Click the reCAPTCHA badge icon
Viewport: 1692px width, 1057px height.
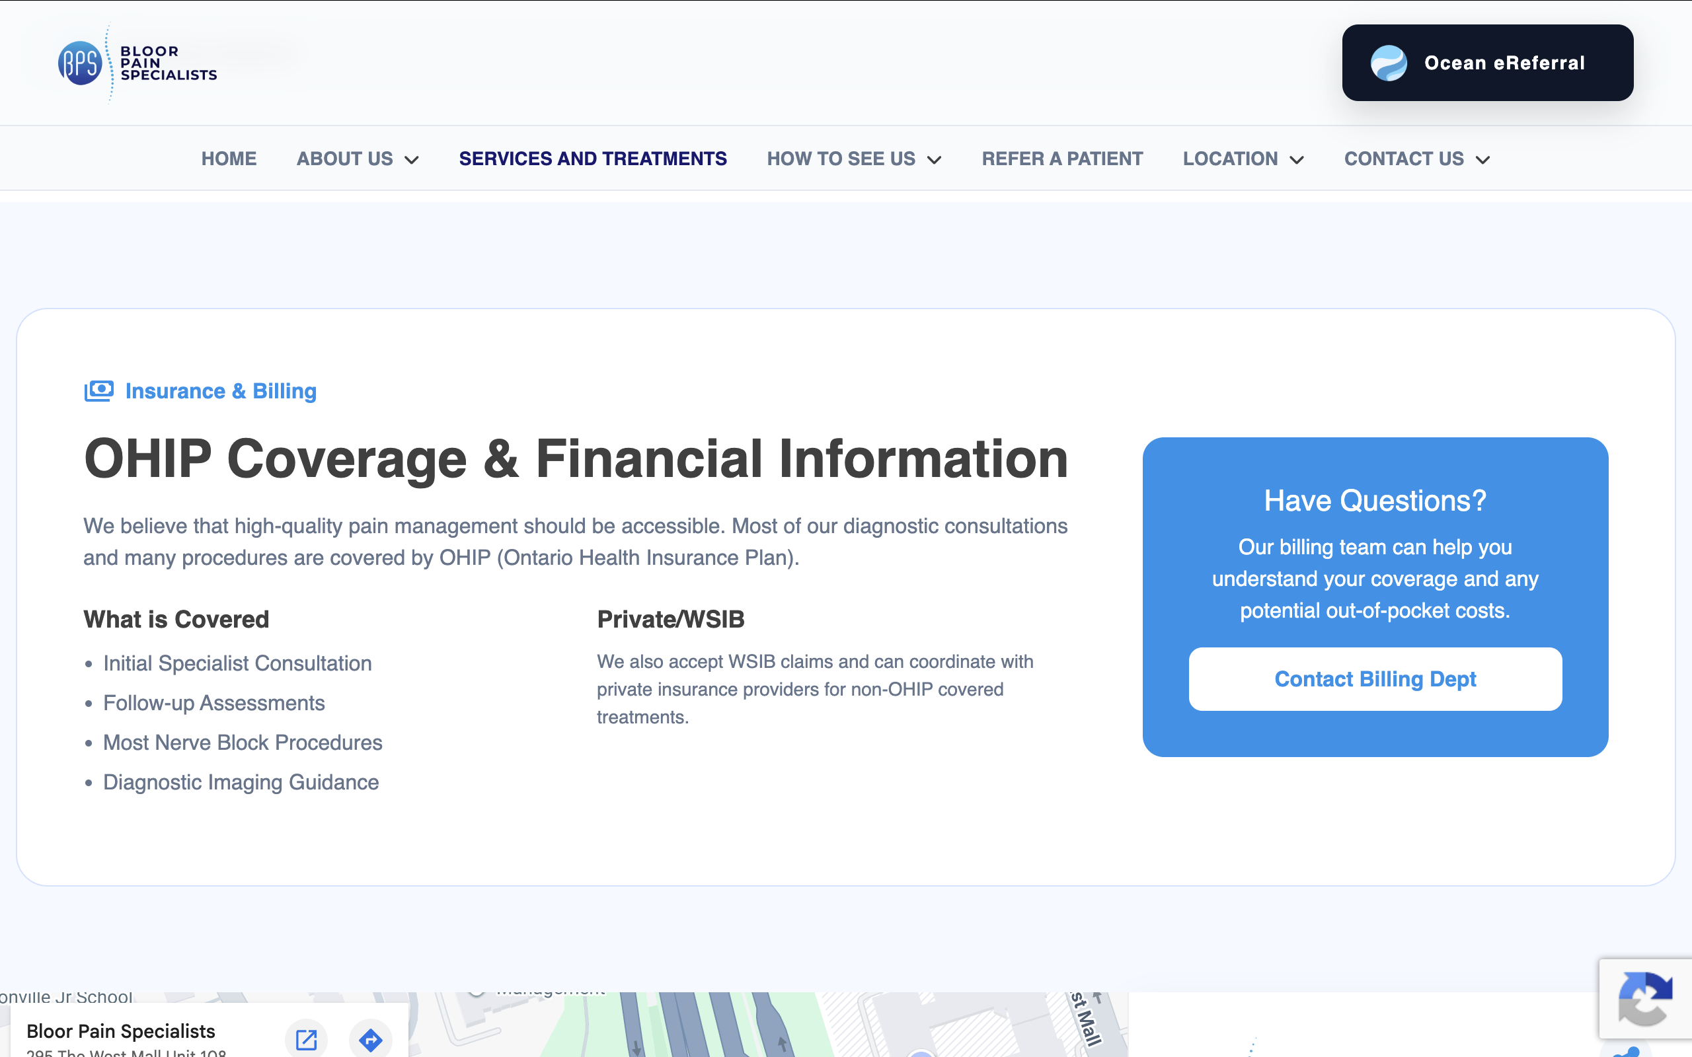pos(1645,998)
